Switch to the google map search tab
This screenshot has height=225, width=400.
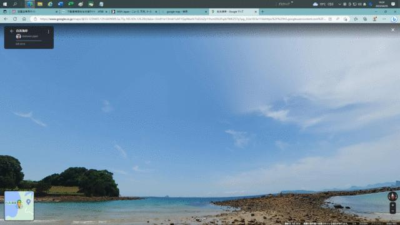pyautogui.click(x=184, y=12)
